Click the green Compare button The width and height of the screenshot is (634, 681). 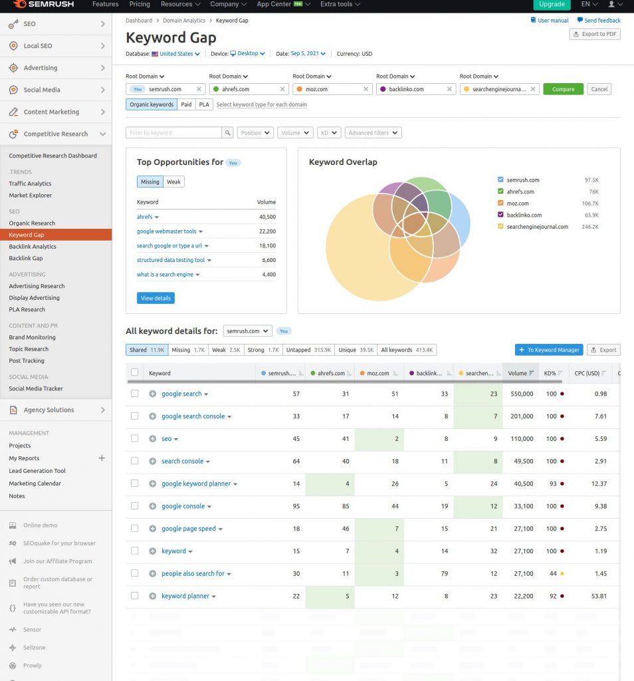pos(564,89)
